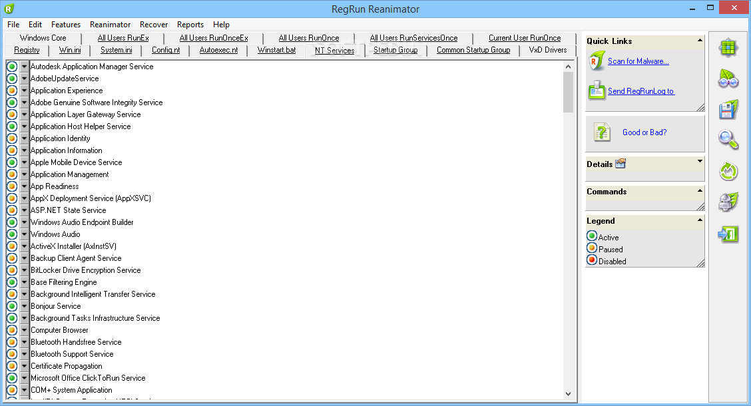This screenshot has height=406, width=751.
Task: Switch to the All Users RunOnce tab
Action: [309, 38]
